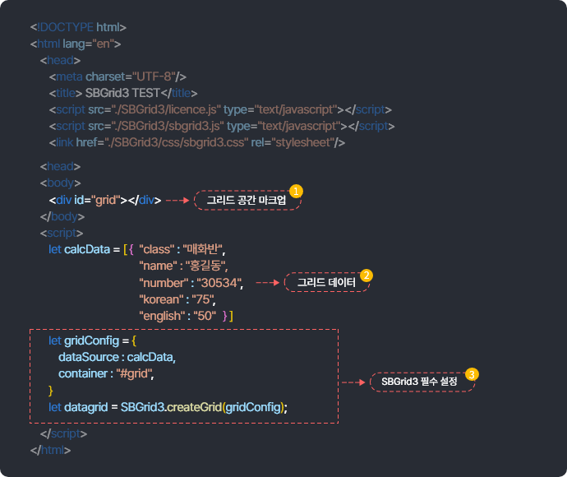Click the red arrow pointing to 그리드 데이터
The height and width of the screenshot is (477, 567).
pos(268,283)
